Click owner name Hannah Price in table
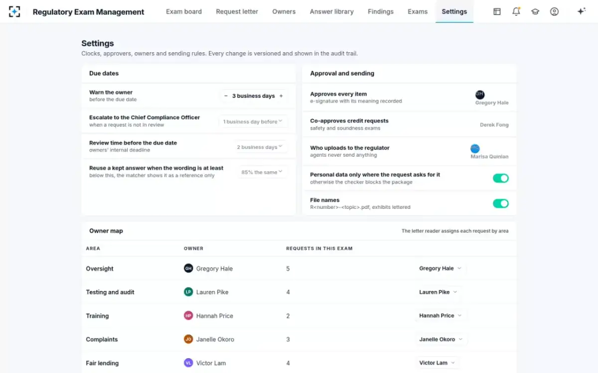Screen dimensions: 598x373 coord(215,316)
